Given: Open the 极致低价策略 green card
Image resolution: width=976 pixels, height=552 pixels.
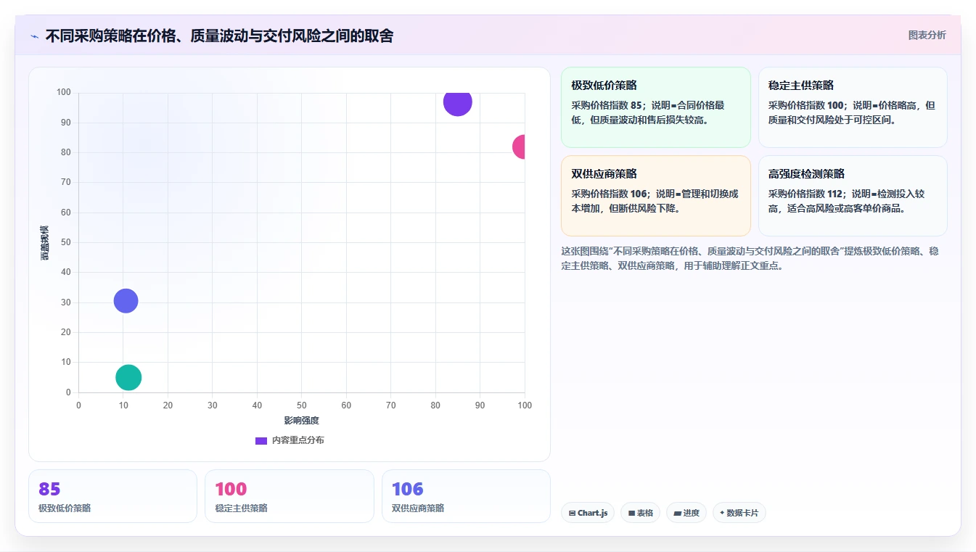Looking at the screenshot, I should (x=656, y=107).
